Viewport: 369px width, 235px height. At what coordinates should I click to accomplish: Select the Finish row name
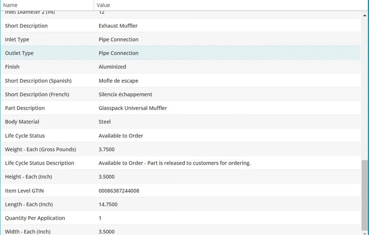pos(12,67)
